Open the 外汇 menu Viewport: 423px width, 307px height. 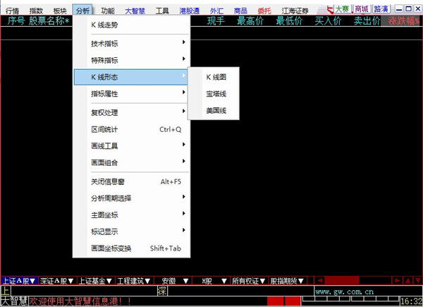pyautogui.click(x=216, y=11)
